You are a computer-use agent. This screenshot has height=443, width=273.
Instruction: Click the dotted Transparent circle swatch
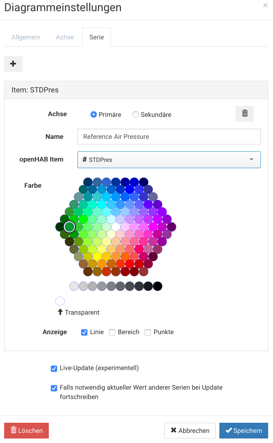tap(60, 301)
